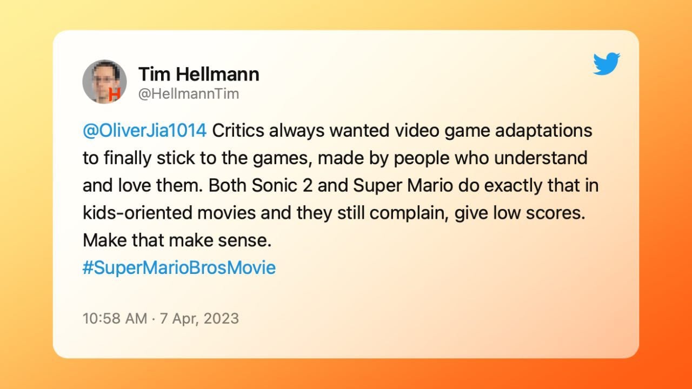Click the phrase "kids-oriented movies"
The width and height of the screenshot is (692, 389).
point(169,213)
